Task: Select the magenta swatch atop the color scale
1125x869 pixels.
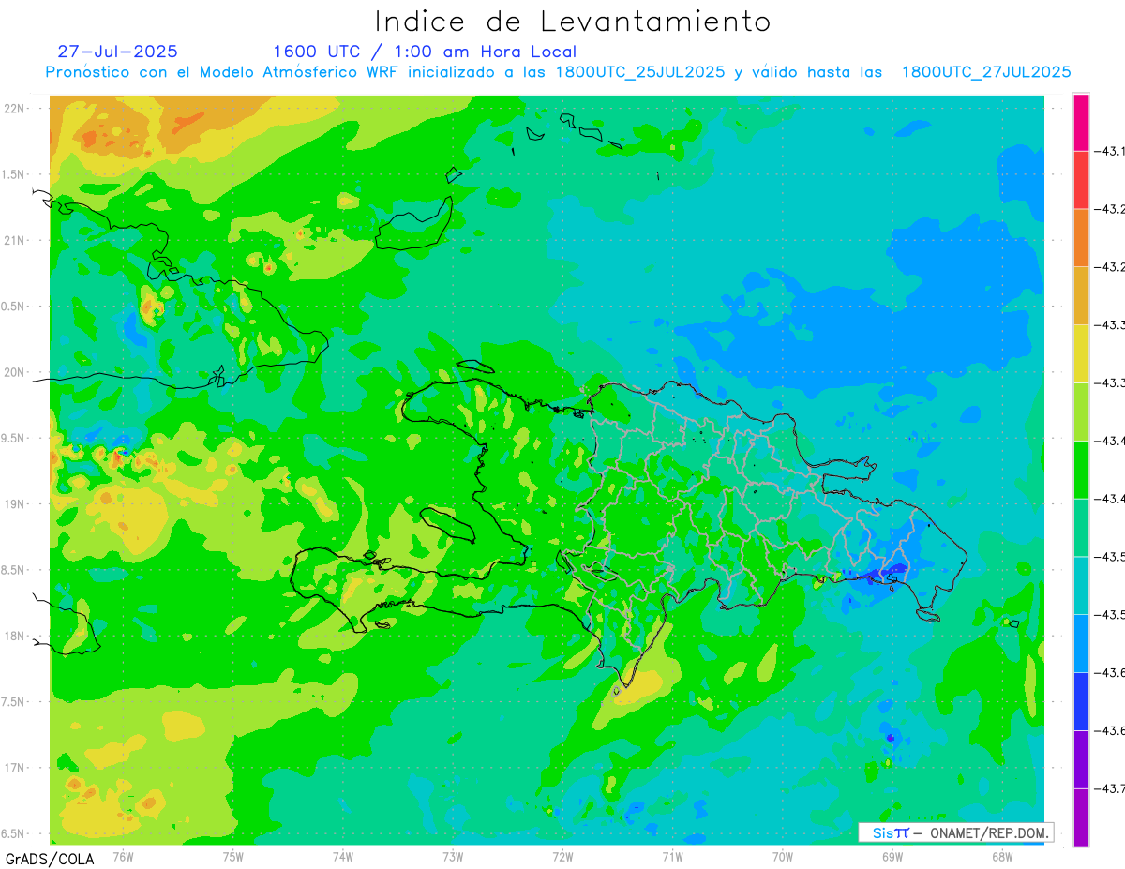Action: (1081, 122)
